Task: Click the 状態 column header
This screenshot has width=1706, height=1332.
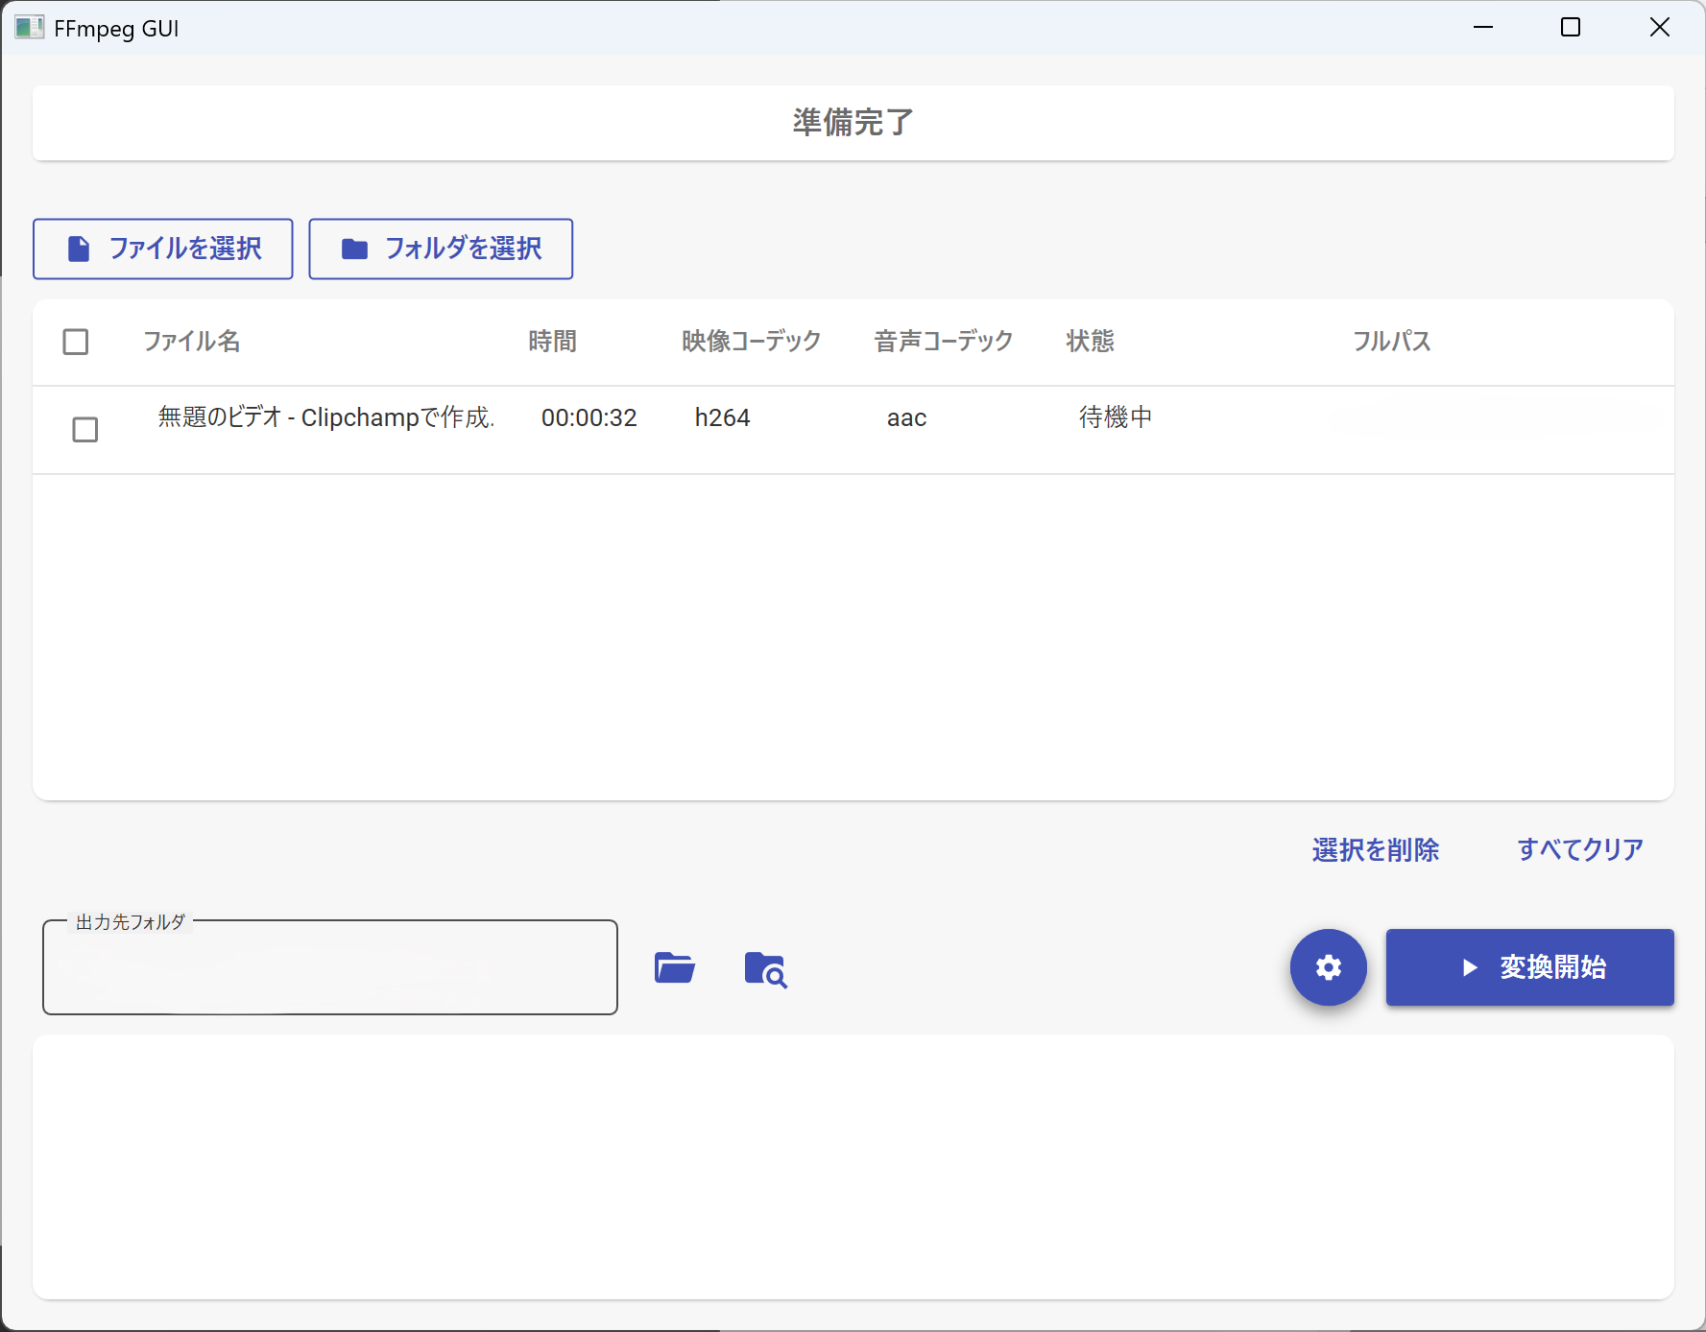Action: [x=1088, y=341]
